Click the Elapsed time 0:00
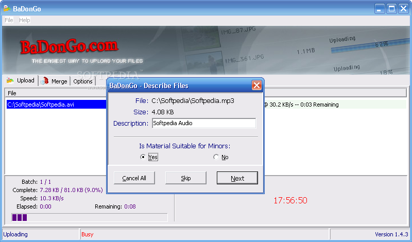The width and height of the screenshot is (412, 242). pos(45,206)
